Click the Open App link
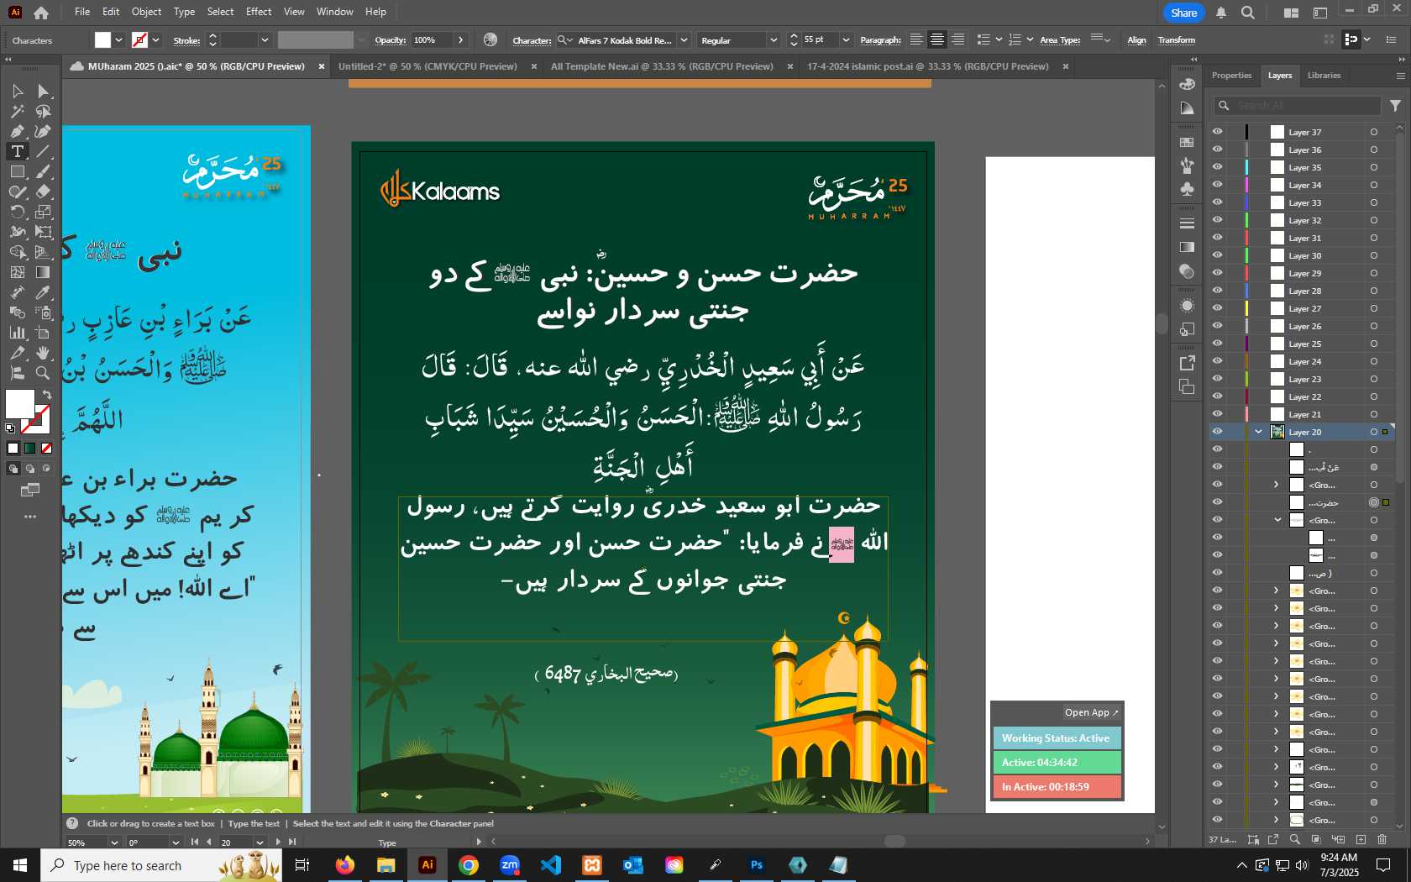This screenshot has width=1411, height=882. coord(1091,712)
